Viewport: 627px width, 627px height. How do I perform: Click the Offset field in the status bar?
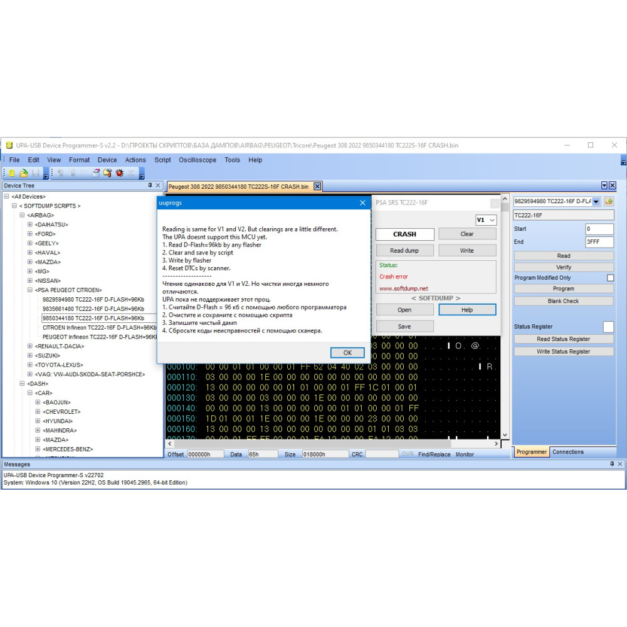[x=205, y=454]
